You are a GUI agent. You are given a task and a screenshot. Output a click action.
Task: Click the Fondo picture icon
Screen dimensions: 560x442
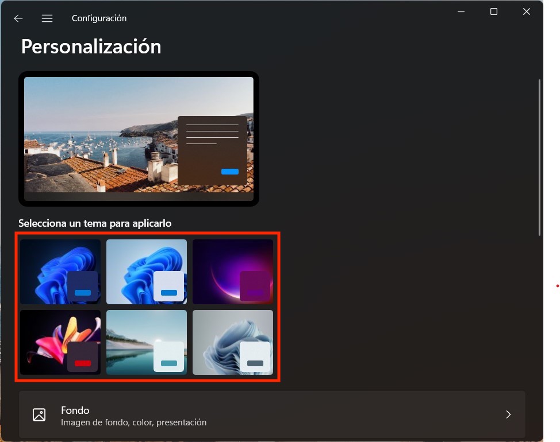39,415
